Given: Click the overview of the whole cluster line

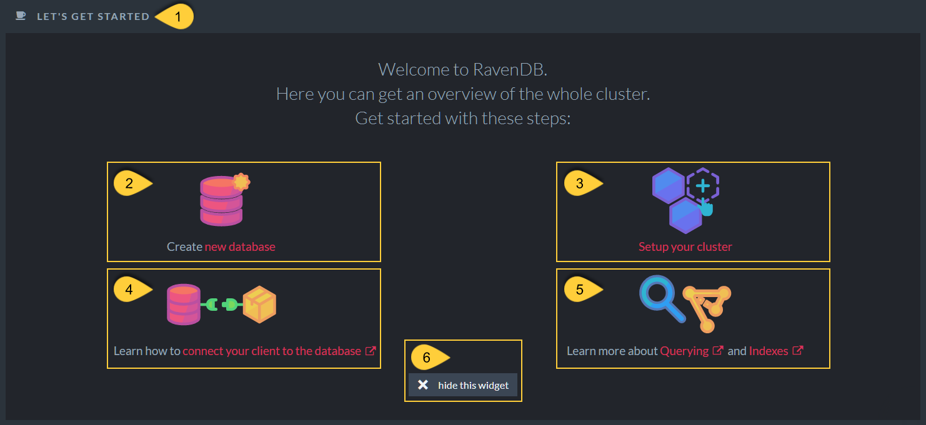Looking at the screenshot, I should [463, 94].
